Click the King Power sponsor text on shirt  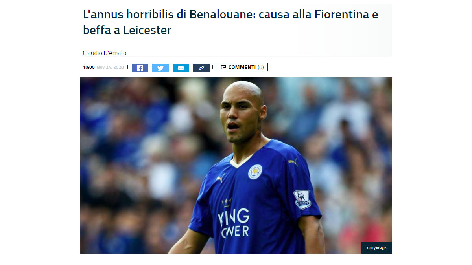tap(234, 223)
